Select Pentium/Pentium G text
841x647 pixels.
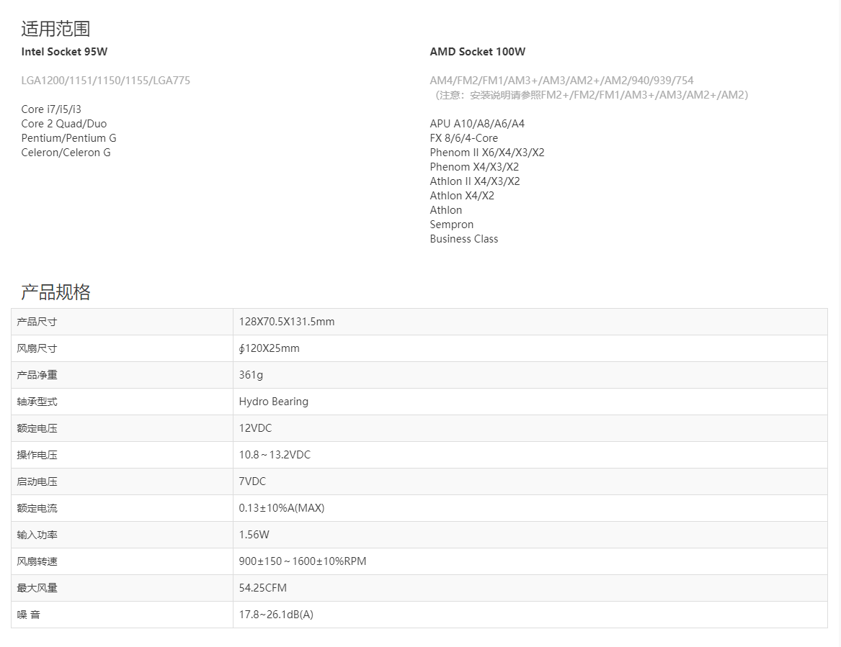pos(68,138)
